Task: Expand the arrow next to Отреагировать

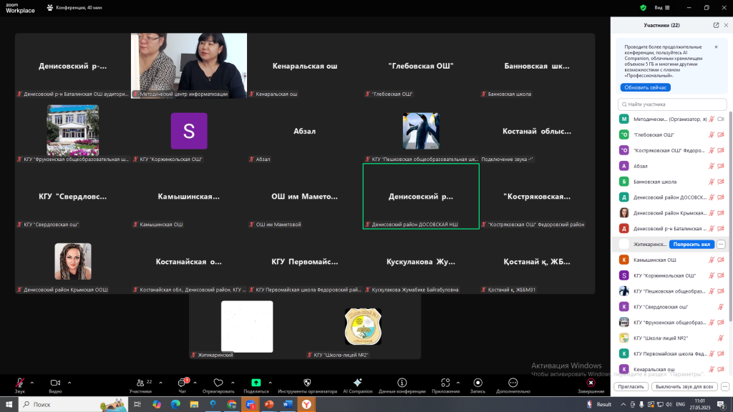Action: point(233,383)
